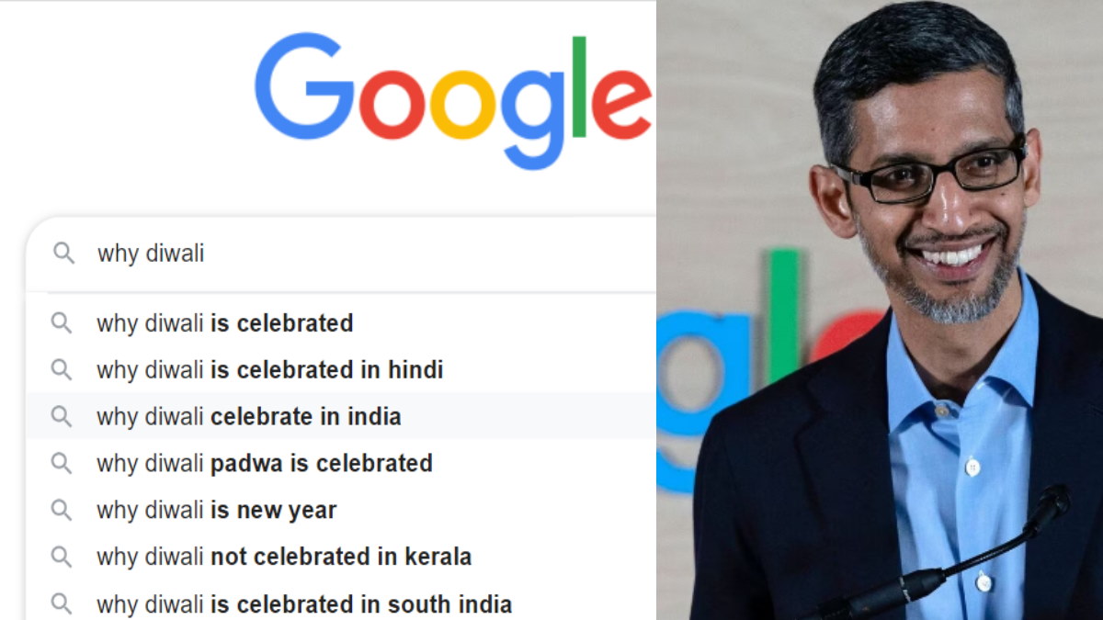Click search icon beside 'celebrated in south india'
This screenshot has width=1103, height=620.
(x=62, y=603)
